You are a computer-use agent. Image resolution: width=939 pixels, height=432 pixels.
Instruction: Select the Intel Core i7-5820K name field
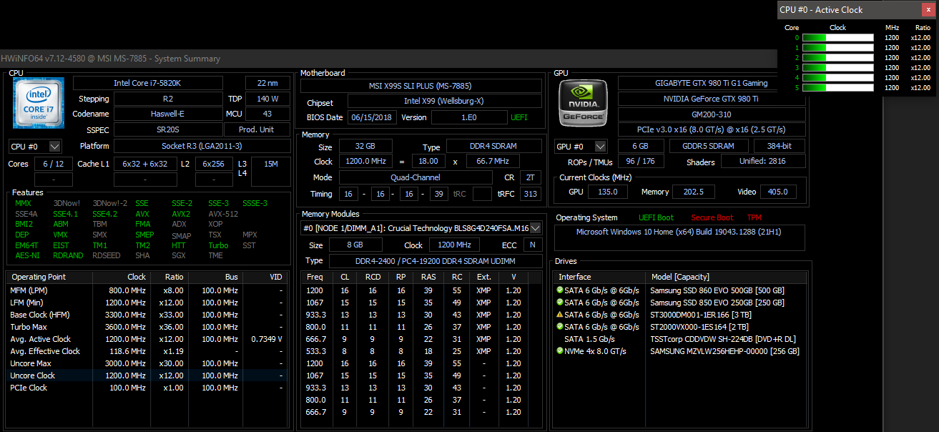click(x=148, y=83)
